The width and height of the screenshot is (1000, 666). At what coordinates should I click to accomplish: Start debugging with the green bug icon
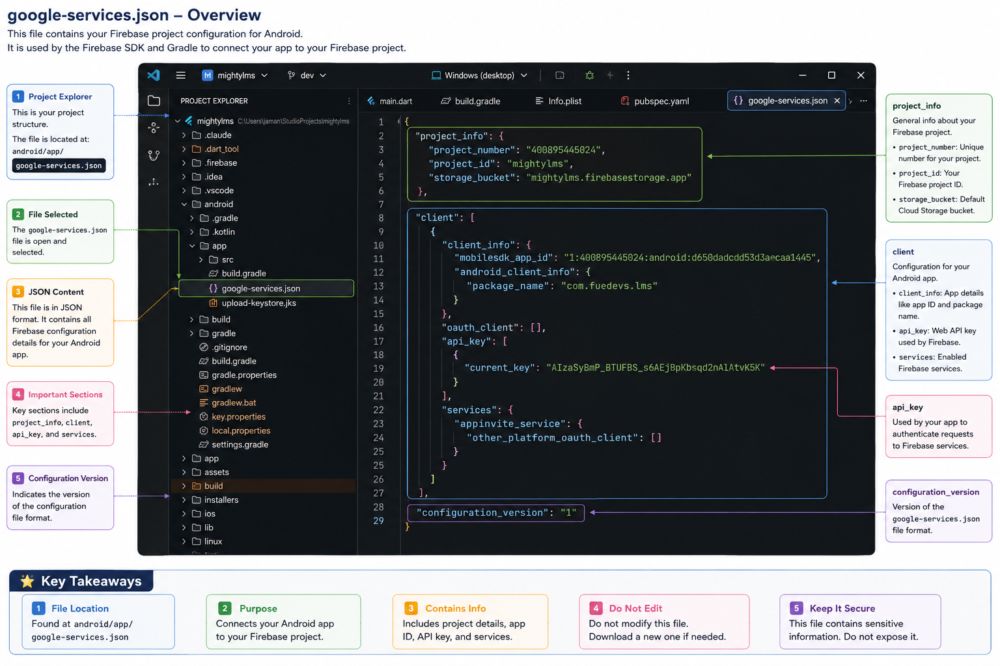(x=589, y=75)
